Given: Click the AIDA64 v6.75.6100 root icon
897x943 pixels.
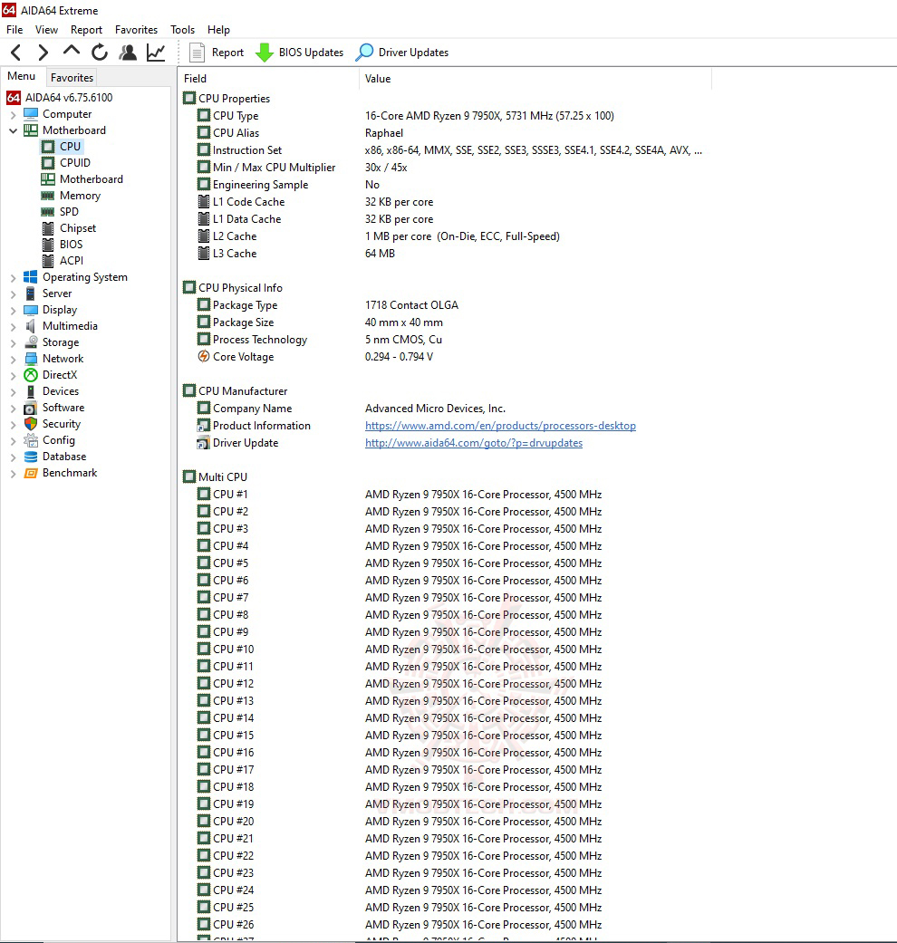Looking at the screenshot, I should tap(14, 98).
